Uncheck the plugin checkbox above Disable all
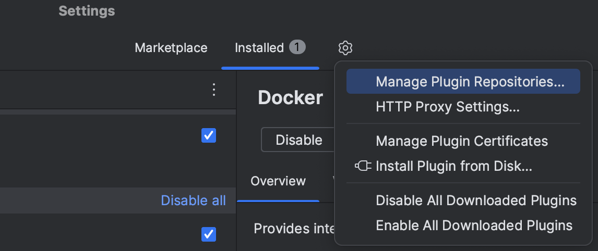Viewport: 598px width, 251px height. pos(209,135)
